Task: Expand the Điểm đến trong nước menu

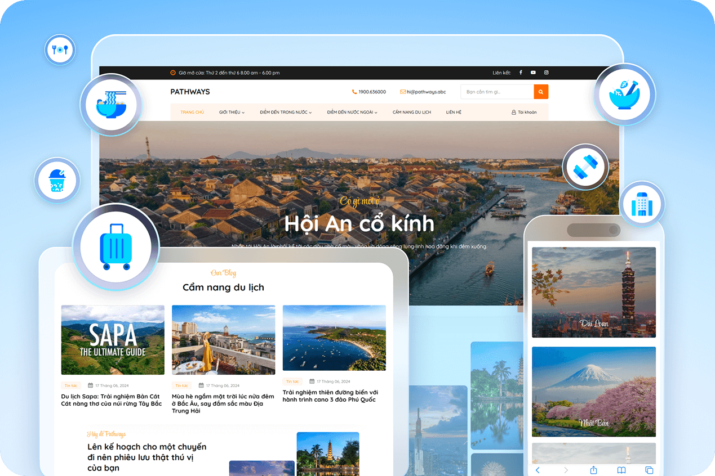Action: point(286,113)
